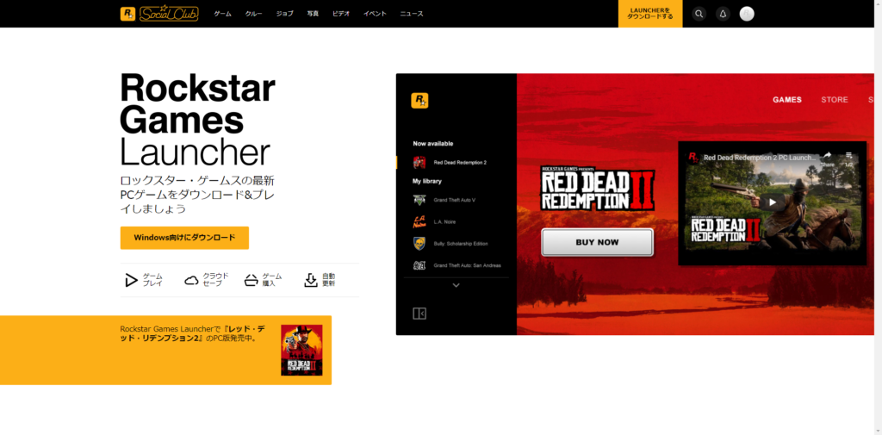This screenshot has height=435, width=882.
Task: Click the Windows向けにダウンロード button
Action: point(184,238)
